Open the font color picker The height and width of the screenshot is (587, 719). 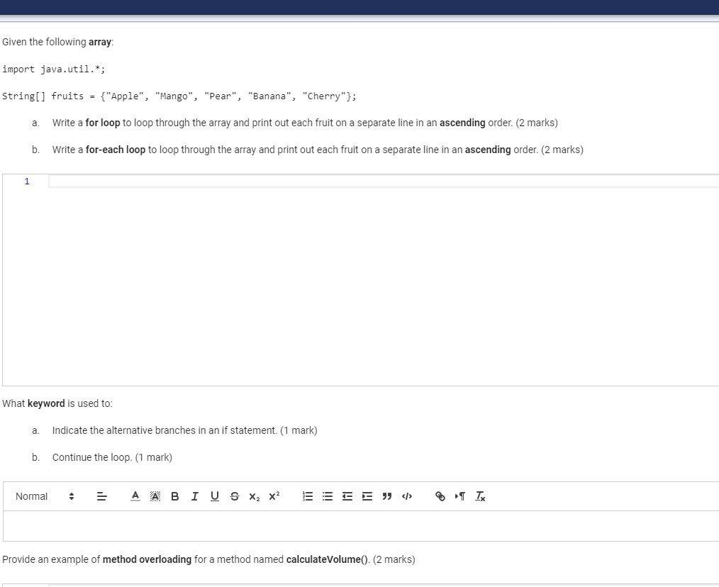click(x=135, y=496)
